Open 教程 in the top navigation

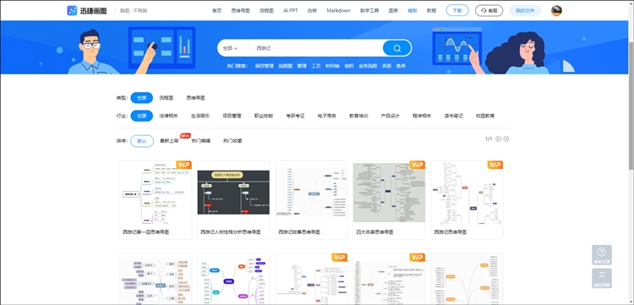(x=432, y=10)
